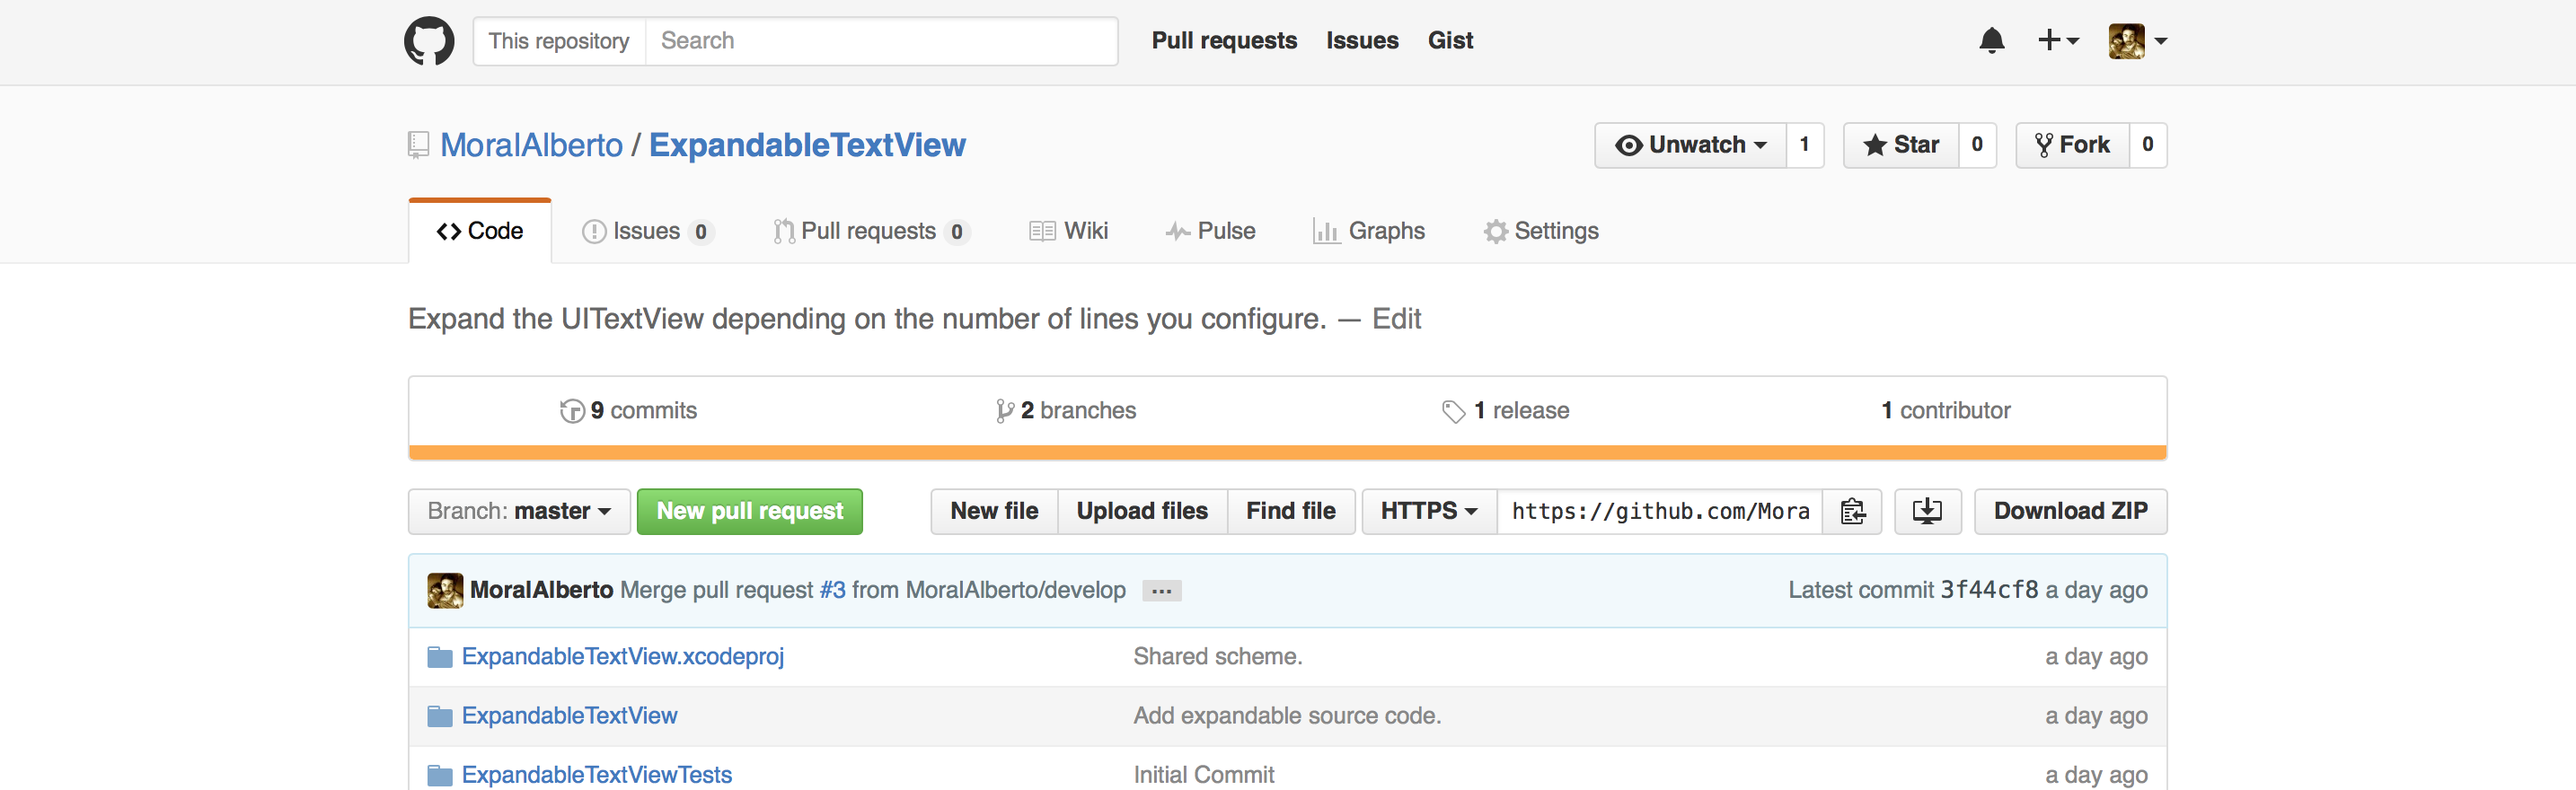Open 'Initial Commit' commit message
Screen dimensions: 2576x790
(x=1203, y=775)
